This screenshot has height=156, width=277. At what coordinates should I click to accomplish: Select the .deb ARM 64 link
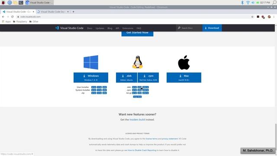pos(145,87)
